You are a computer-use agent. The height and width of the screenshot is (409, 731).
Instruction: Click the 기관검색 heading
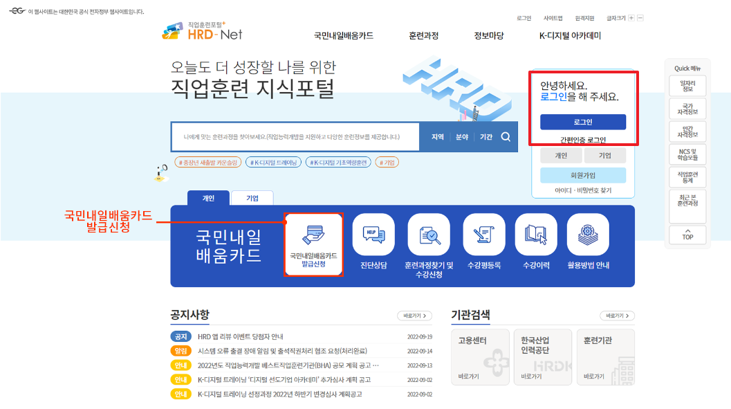coord(470,315)
